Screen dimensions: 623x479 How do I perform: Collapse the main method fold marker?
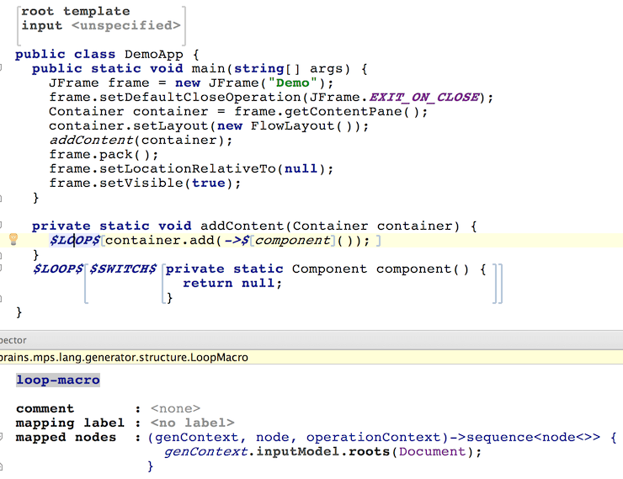click(x=1, y=68)
